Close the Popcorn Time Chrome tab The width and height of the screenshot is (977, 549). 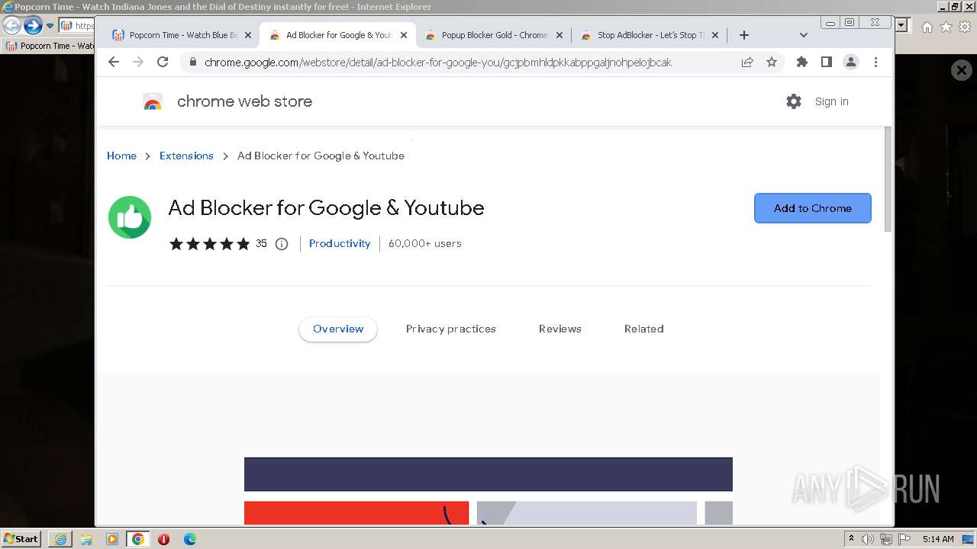(247, 35)
